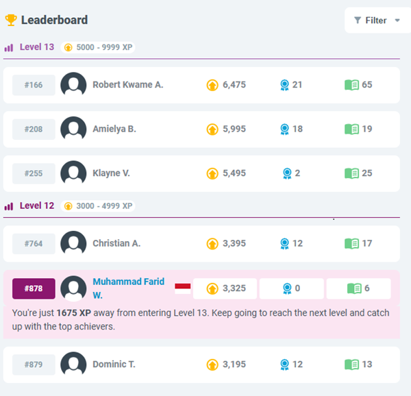
Task: Click Christian A.'s course book icon
Action: (x=351, y=244)
